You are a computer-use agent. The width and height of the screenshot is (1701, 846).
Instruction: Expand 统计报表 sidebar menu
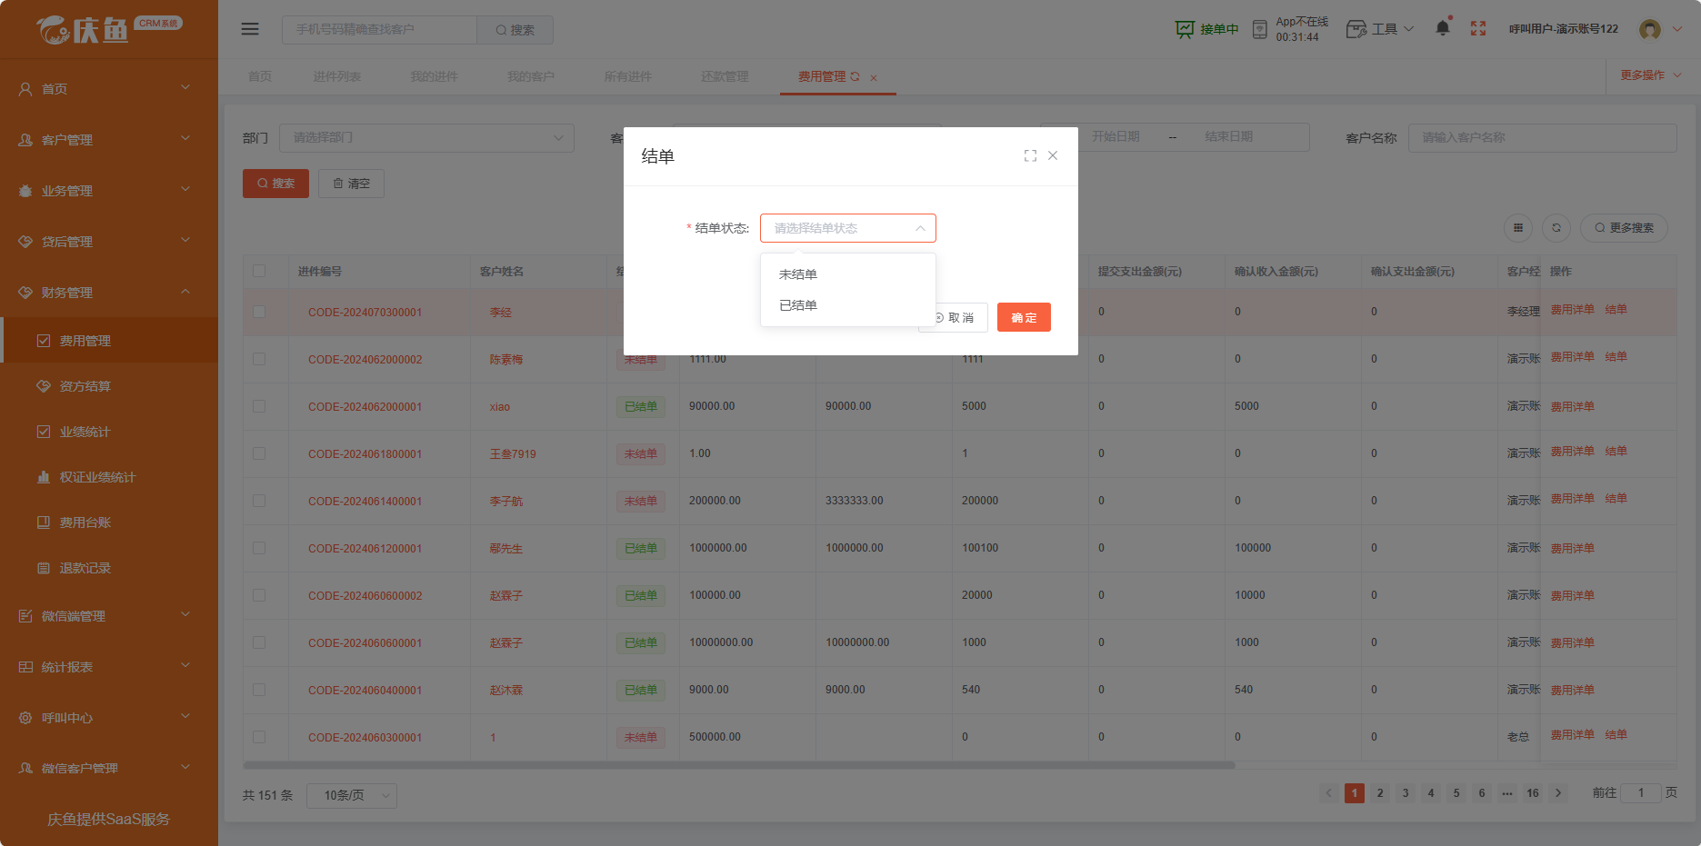point(109,666)
